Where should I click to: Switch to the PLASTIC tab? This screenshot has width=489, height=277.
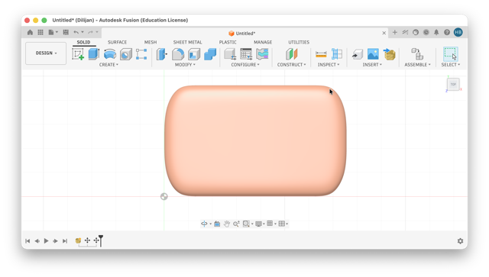[x=228, y=42]
